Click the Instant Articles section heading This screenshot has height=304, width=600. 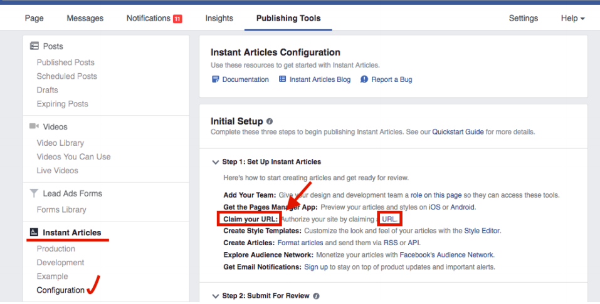[72, 233]
